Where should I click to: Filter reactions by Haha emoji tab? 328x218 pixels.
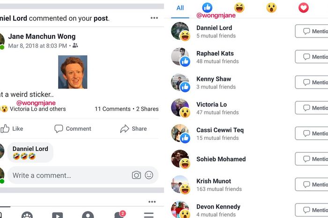click(x=239, y=8)
